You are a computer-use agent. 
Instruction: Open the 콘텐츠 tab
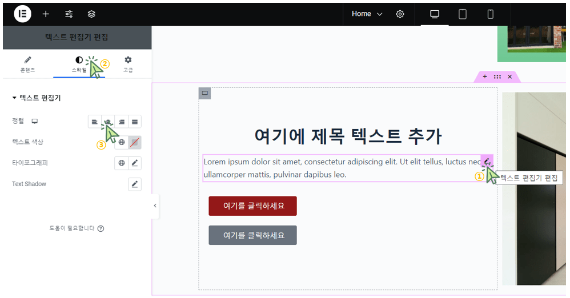pyautogui.click(x=27, y=65)
